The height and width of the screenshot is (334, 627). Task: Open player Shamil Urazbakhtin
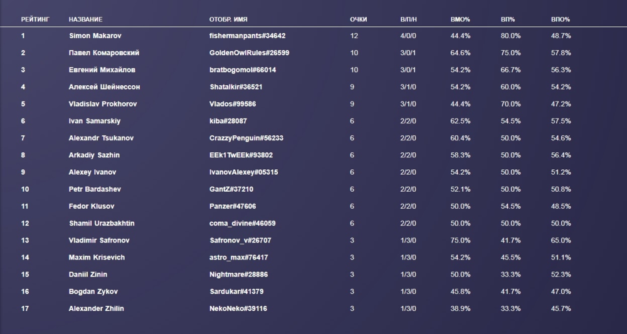point(102,223)
